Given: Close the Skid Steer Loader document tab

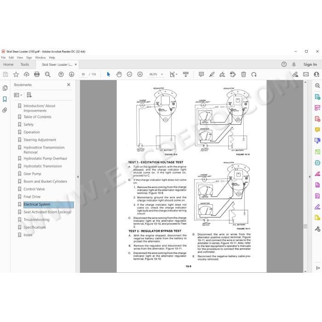Looking at the screenshot, I should click(76, 64).
